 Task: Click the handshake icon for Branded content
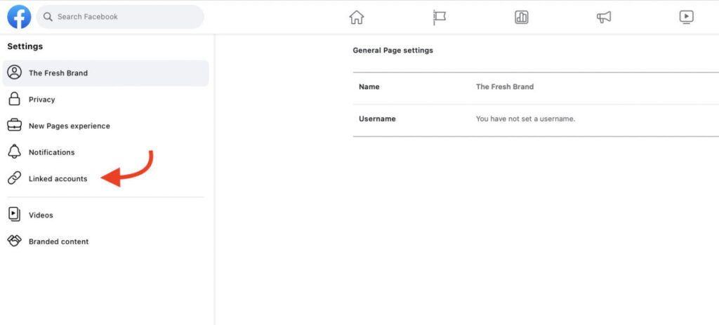(x=15, y=241)
